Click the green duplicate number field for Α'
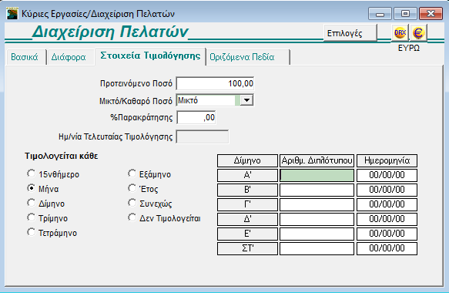449x293 pixels. (x=317, y=175)
